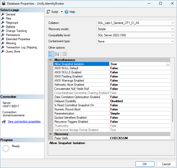Click the View connection properties link
177x168 pixels.
pos(24,121)
